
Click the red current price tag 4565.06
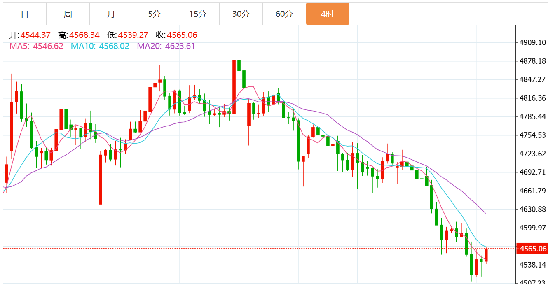(533, 249)
